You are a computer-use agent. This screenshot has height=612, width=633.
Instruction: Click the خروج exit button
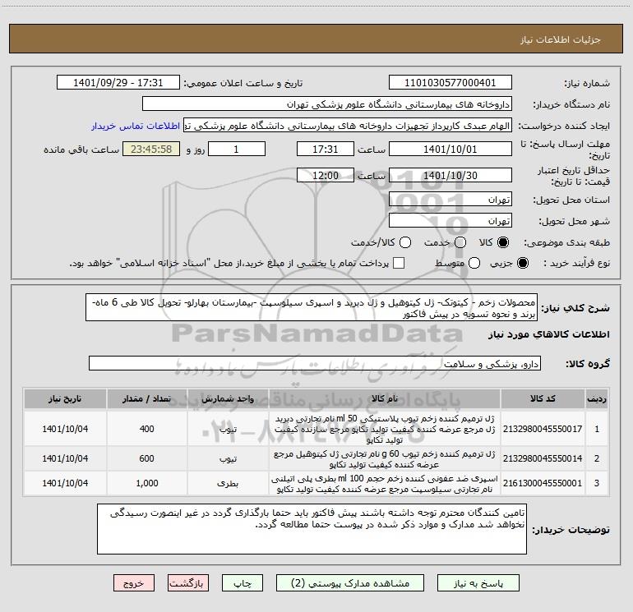click(x=134, y=583)
